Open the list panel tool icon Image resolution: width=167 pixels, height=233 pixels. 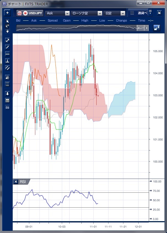[x=7, y=100]
